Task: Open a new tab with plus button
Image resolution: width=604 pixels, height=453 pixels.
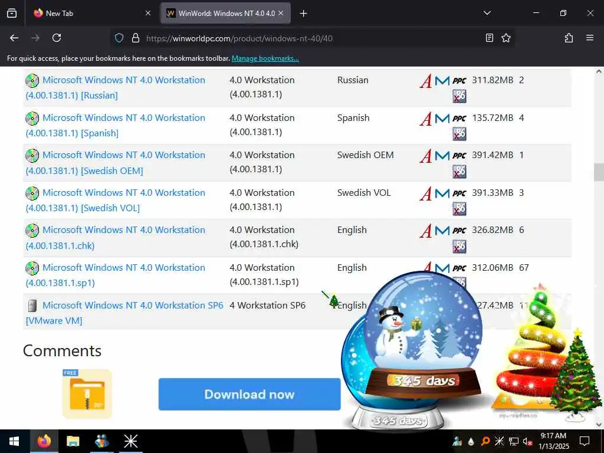Action: click(x=303, y=14)
